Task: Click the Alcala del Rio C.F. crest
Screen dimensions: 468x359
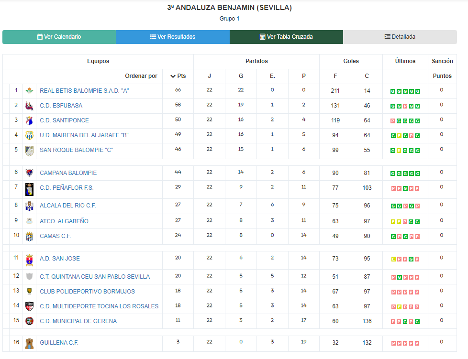Action: 29,206
